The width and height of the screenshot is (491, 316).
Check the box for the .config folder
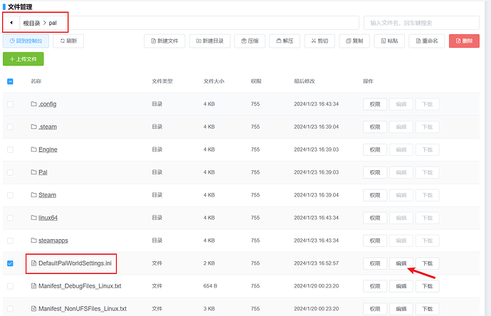10,104
